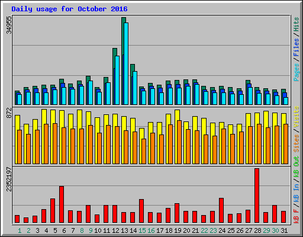This screenshot has width=303, height=237.
Task: Click day 11 on the x-axis
Action: pyautogui.click(x=107, y=230)
